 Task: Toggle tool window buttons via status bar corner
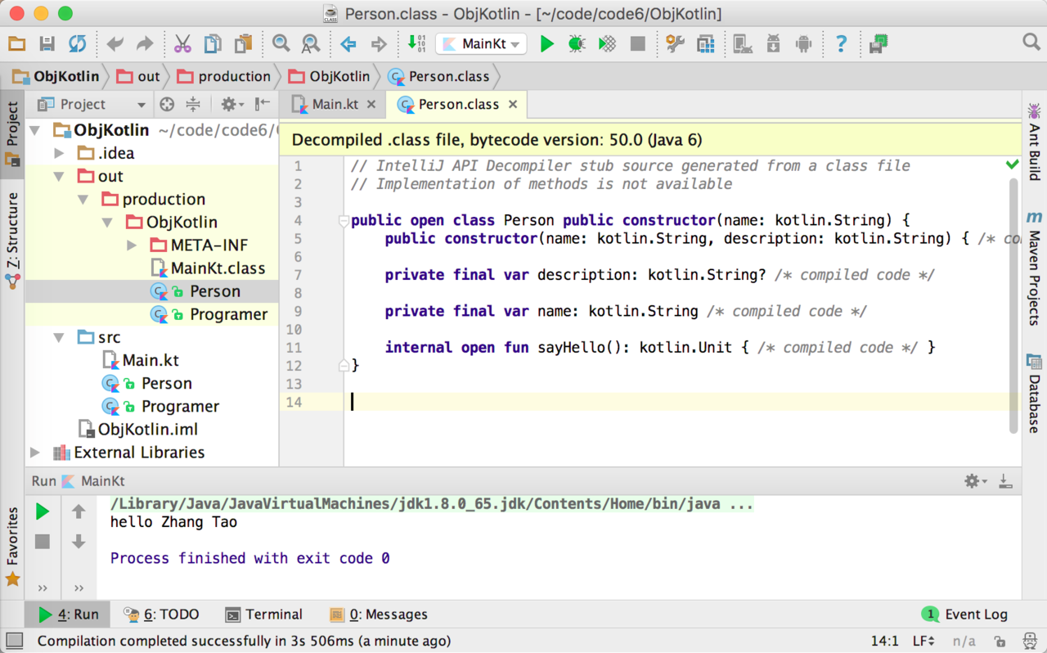point(14,641)
